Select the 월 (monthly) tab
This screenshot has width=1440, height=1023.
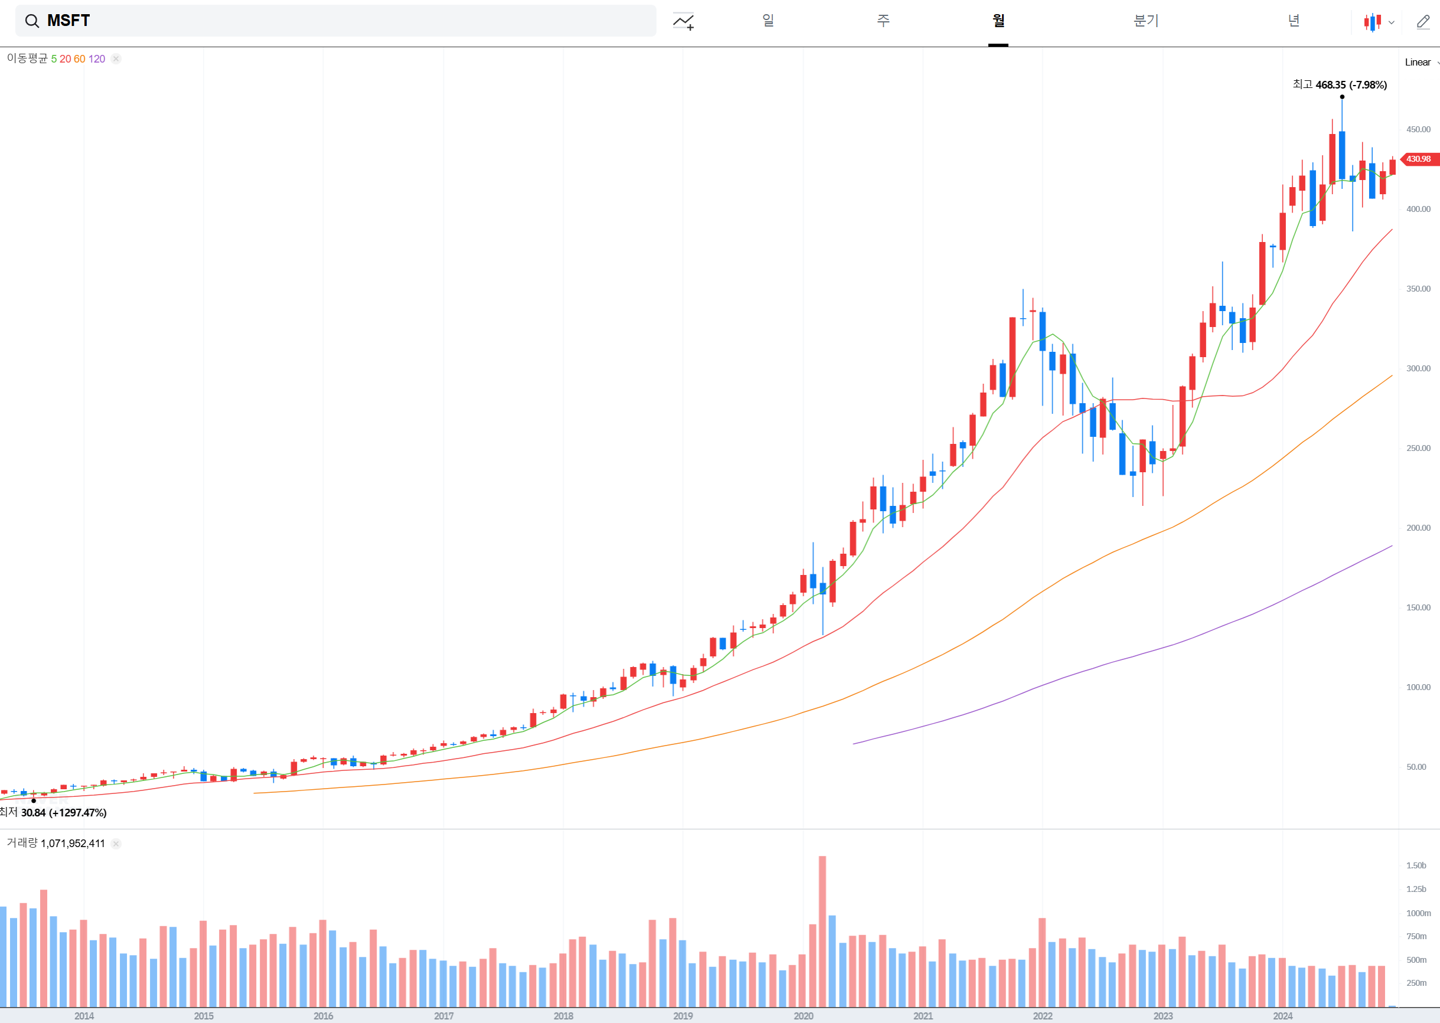coord(998,21)
